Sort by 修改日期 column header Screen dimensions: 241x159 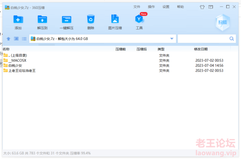[x=201, y=49]
